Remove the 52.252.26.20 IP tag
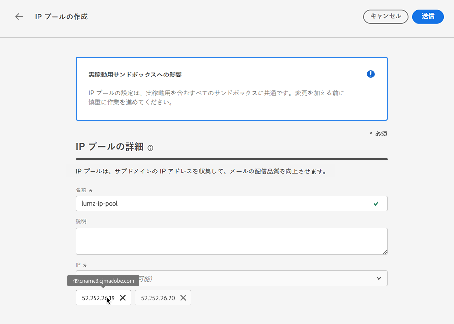Viewport: 454px width, 324px height. point(183,298)
